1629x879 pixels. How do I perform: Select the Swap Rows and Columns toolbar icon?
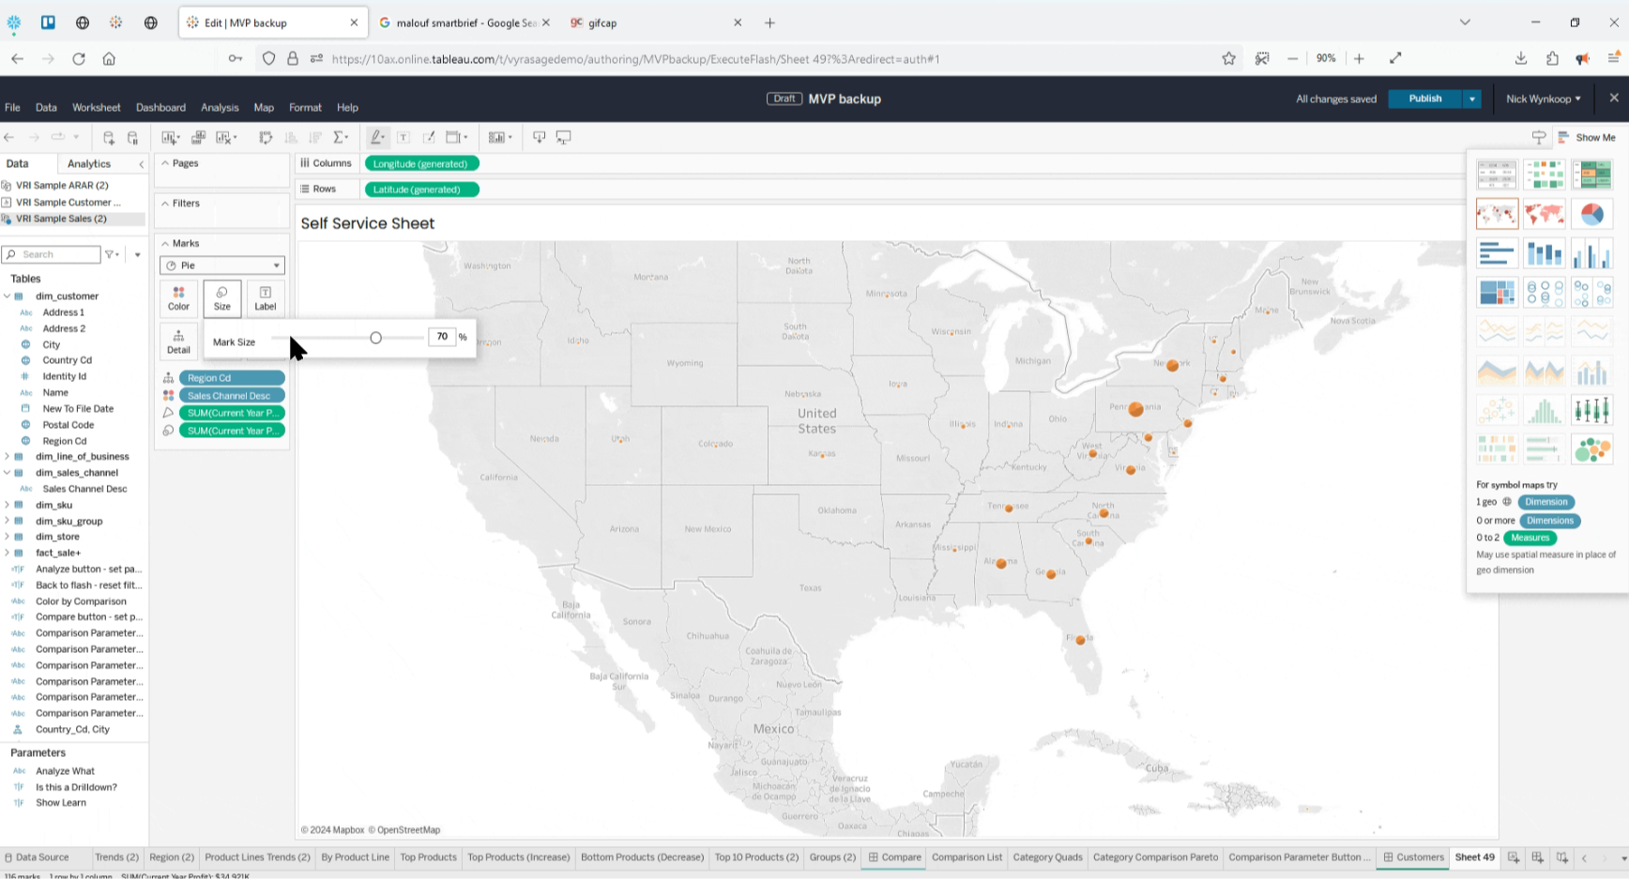pyautogui.click(x=266, y=137)
